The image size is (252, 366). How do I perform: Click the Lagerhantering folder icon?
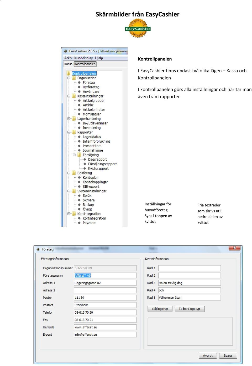(x=74, y=119)
